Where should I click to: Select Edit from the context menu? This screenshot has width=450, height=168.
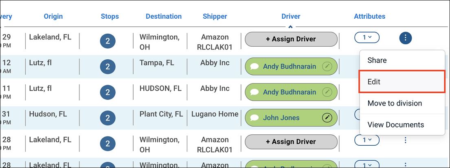(402, 82)
